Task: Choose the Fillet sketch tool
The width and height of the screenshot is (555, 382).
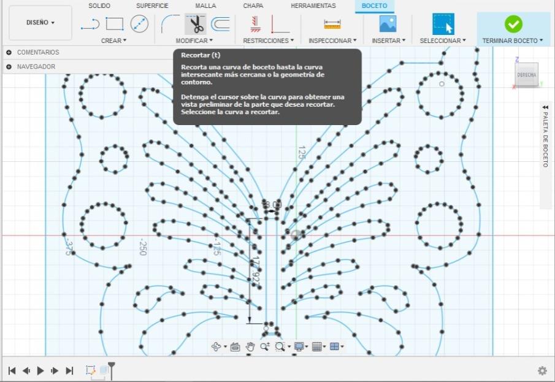Action: coord(170,24)
